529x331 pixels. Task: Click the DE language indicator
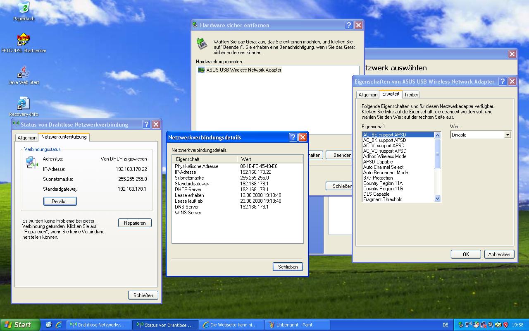[445, 325]
